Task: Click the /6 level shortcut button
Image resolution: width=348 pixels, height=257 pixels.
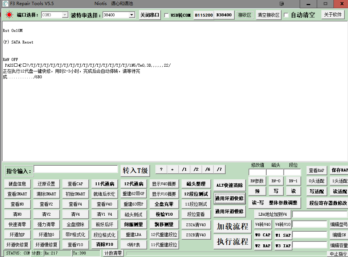Action: point(208,170)
